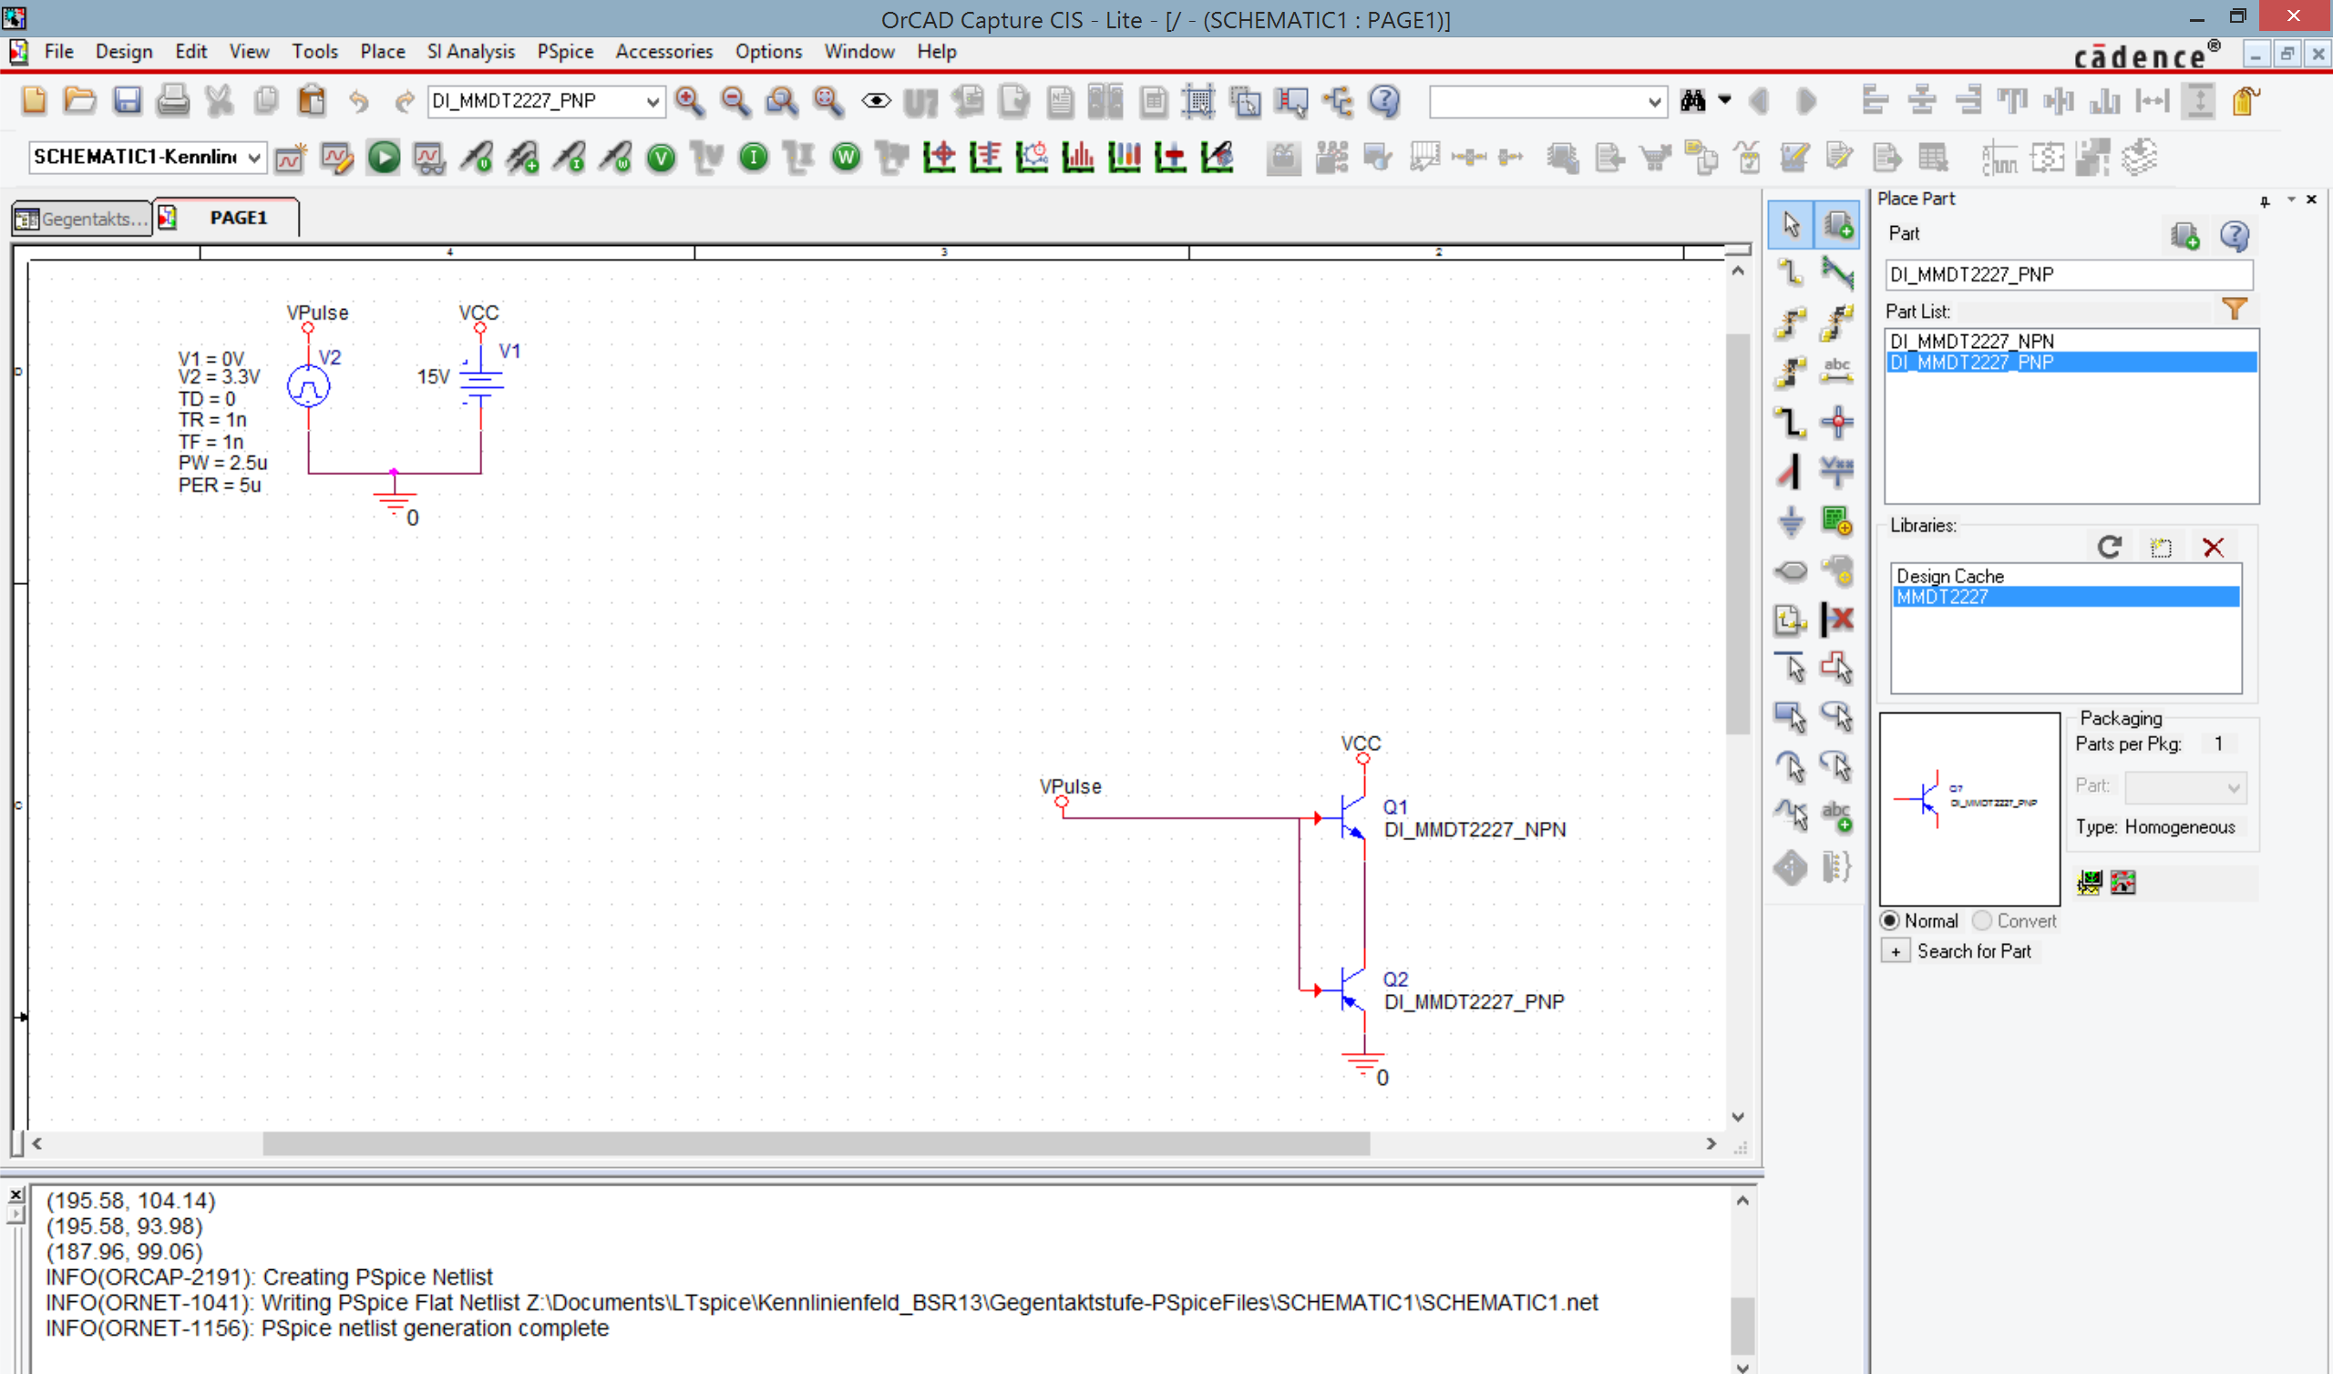Image resolution: width=2333 pixels, height=1374 pixels.
Task: Click the Print toolbar icon
Action: 173,101
